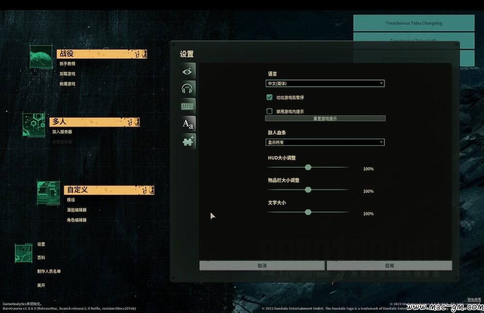Open 百科 encyclopedia entry
The image size is (484, 313).
41,257
